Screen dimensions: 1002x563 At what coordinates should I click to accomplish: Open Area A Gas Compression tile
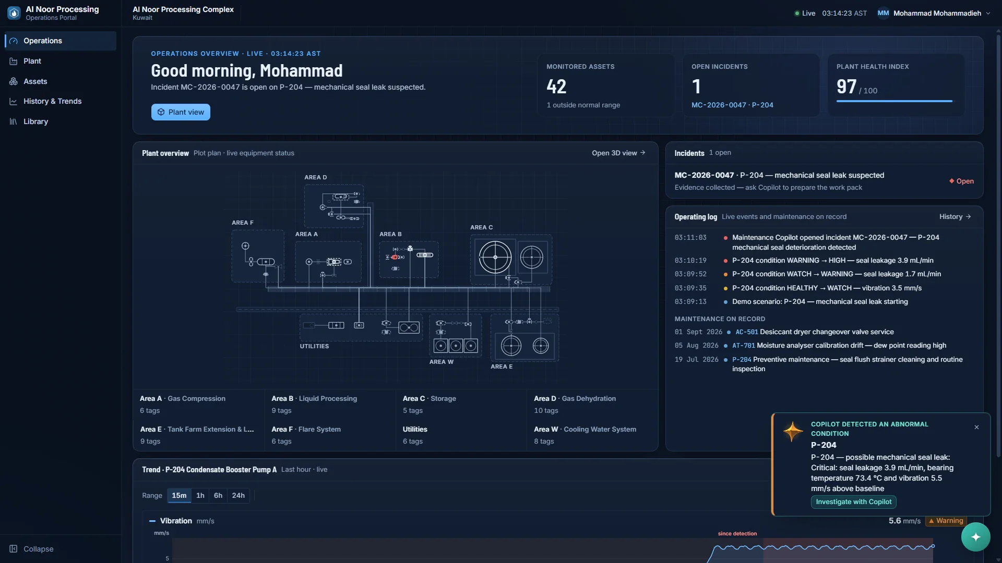199,405
